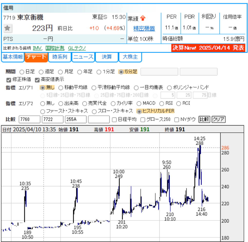The height and width of the screenshot is (242, 248).
Task: Choose 月足 period option
Action: pos(60,72)
